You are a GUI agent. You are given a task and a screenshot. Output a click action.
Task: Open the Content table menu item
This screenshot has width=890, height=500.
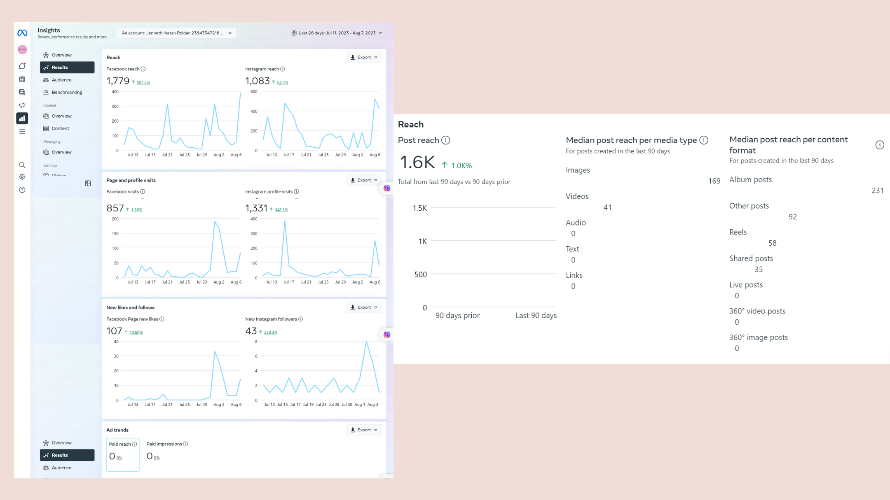[60, 128]
